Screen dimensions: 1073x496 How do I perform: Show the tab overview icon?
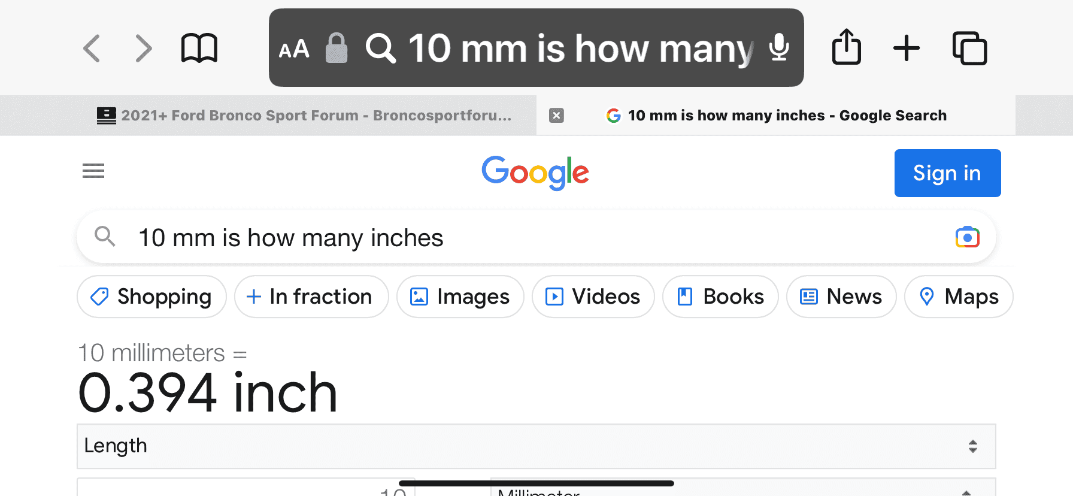(x=969, y=49)
